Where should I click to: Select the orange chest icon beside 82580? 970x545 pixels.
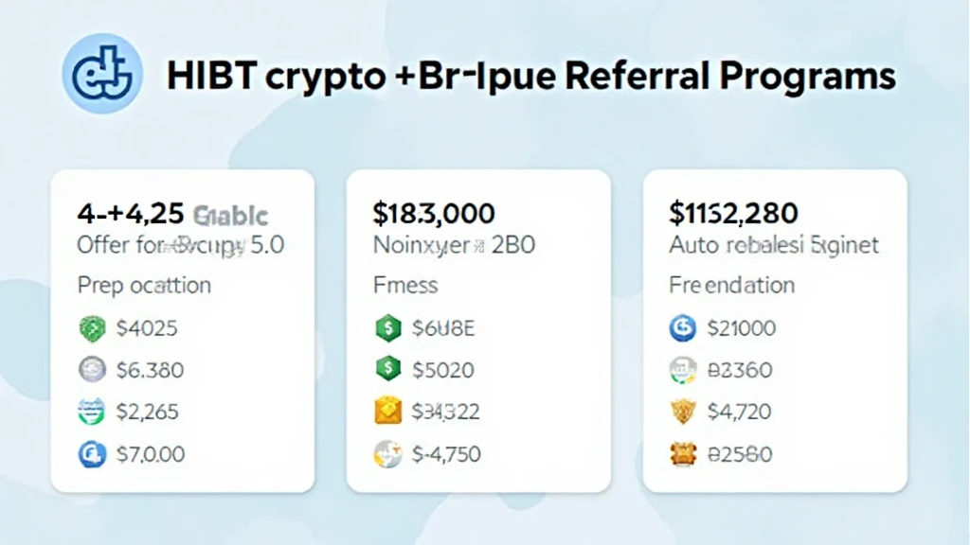point(684,454)
